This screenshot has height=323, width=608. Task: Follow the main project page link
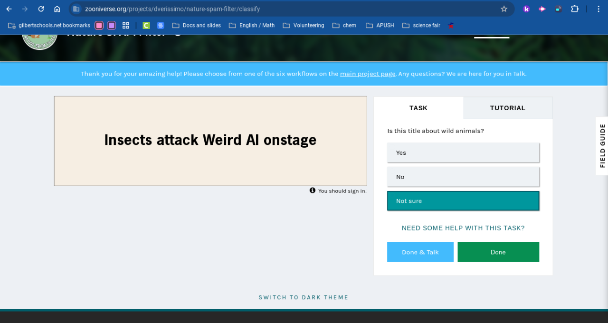(368, 74)
